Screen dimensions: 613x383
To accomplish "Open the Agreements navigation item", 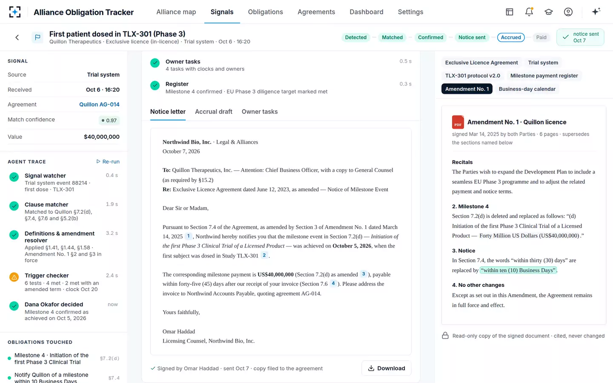I will [316, 12].
